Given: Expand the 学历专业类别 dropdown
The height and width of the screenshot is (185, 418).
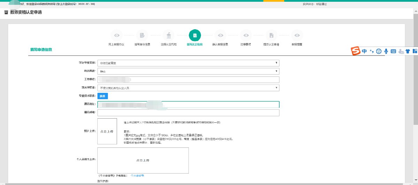Looking at the screenshot, I should coord(188,63).
